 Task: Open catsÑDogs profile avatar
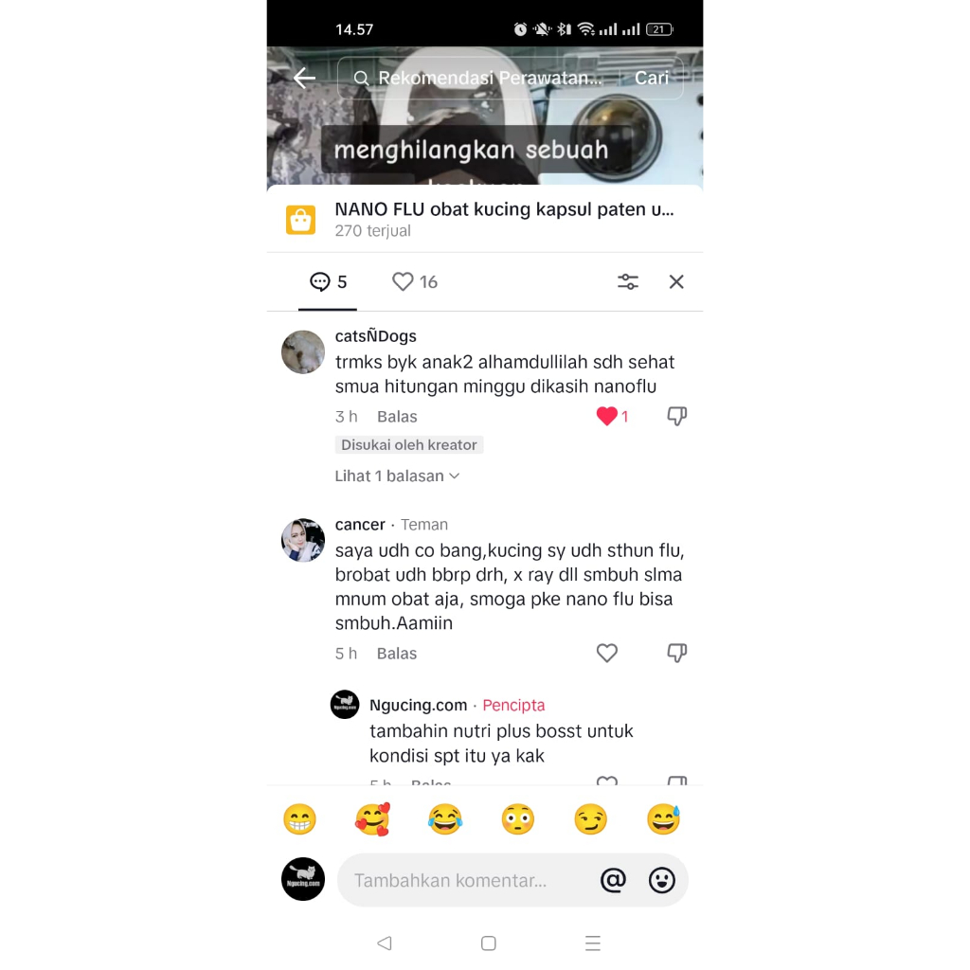[303, 352]
